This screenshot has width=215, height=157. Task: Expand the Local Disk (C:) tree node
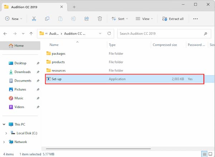6,133
